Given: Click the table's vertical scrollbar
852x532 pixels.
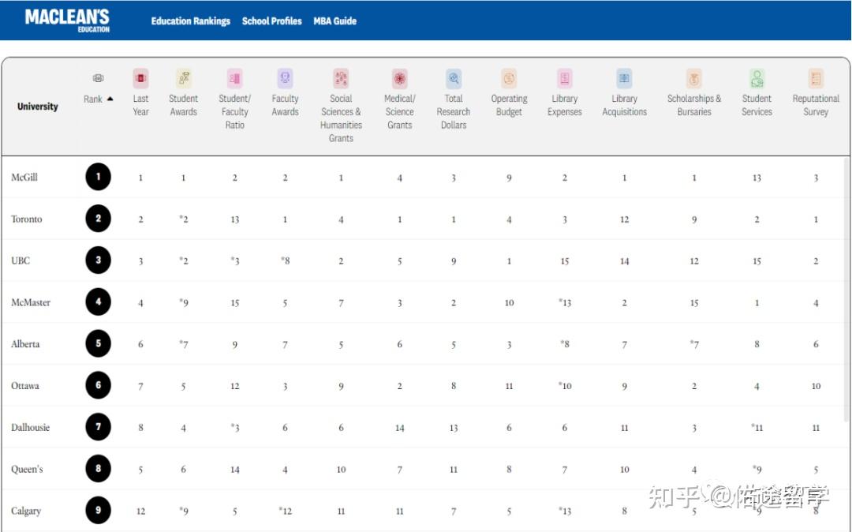Looking at the screenshot, I should pos(847,288).
